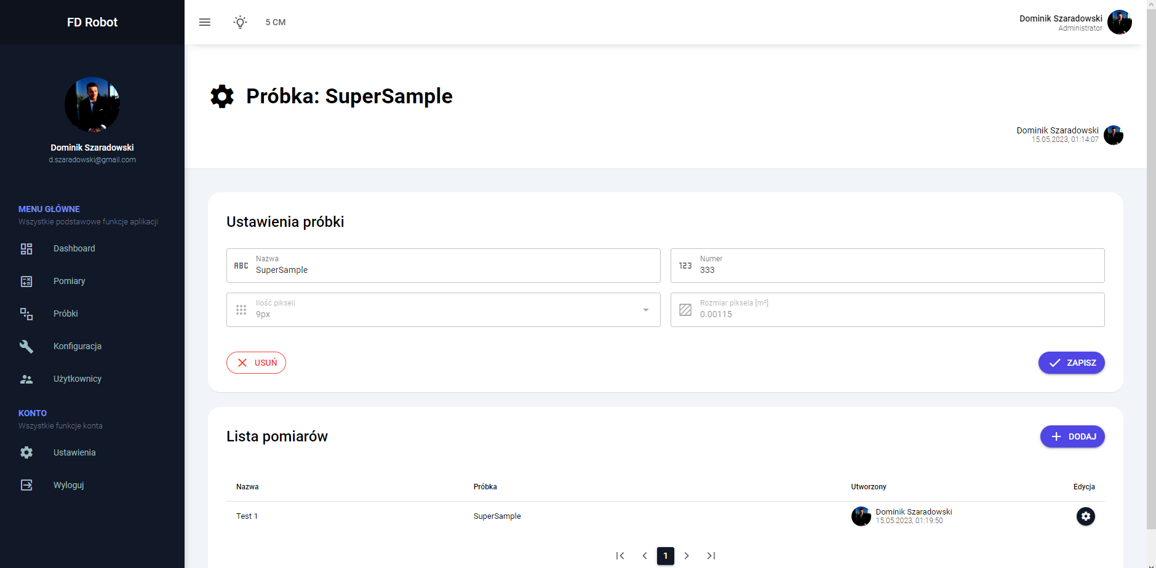The image size is (1156, 568).
Task: Open the user account menu at top right
Action: (1119, 22)
